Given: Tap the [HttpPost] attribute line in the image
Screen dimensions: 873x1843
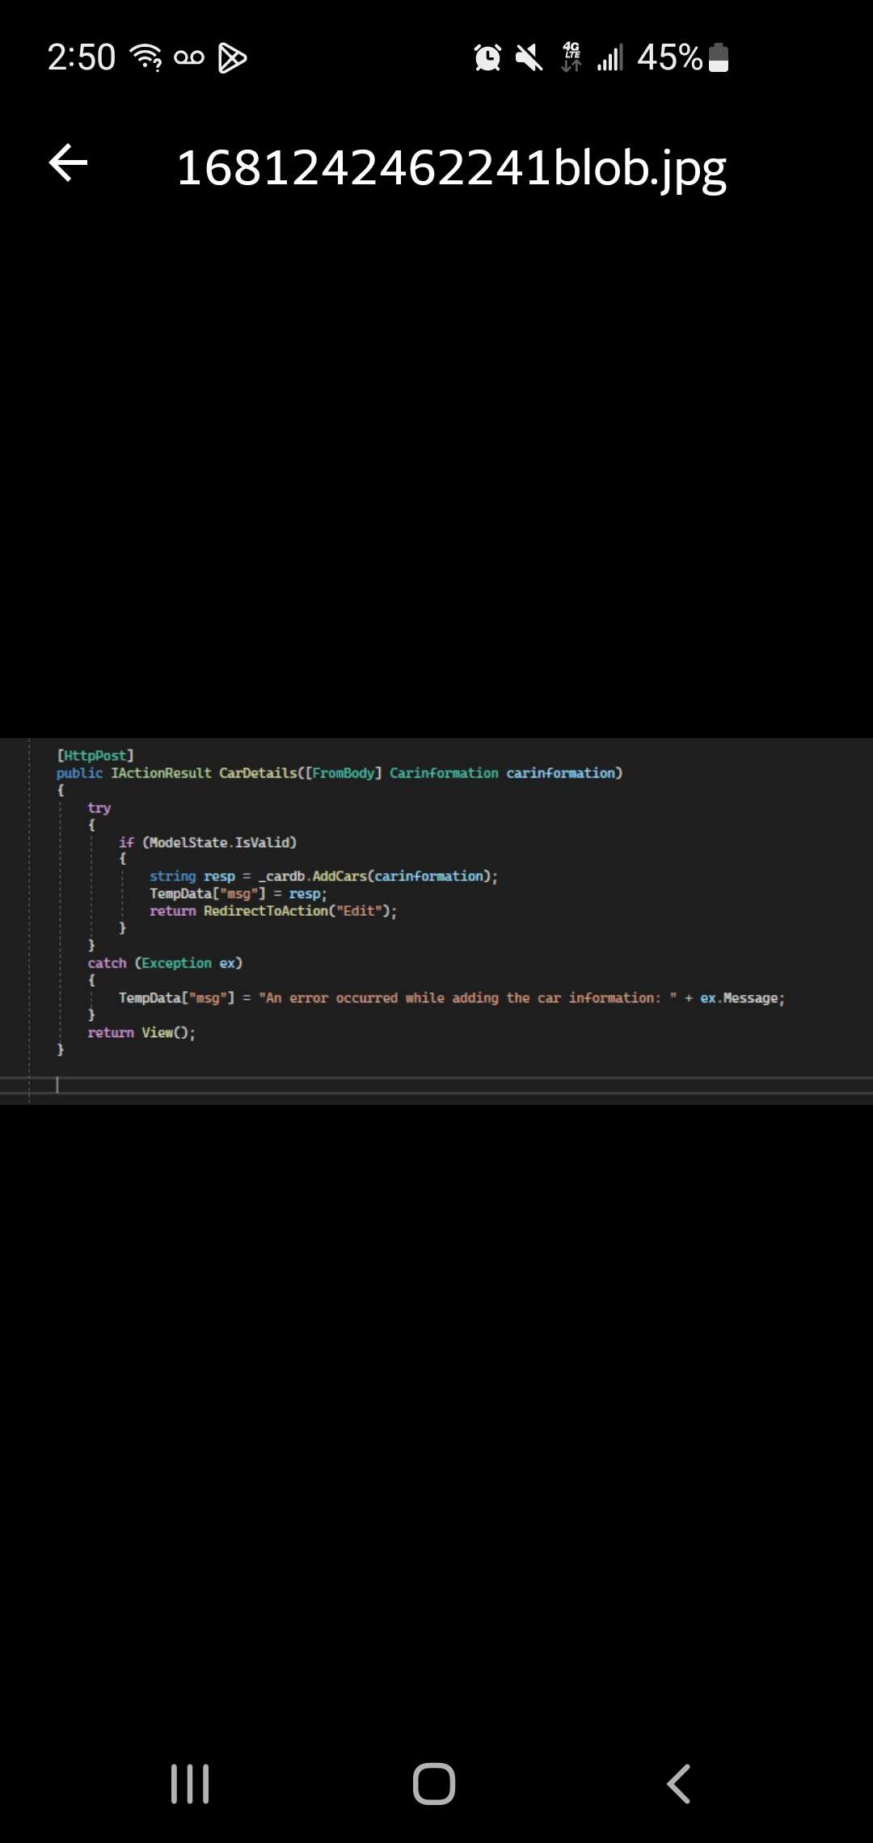Looking at the screenshot, I should coord(95,755).
